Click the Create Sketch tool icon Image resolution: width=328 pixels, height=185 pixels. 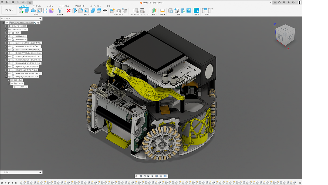21,11
